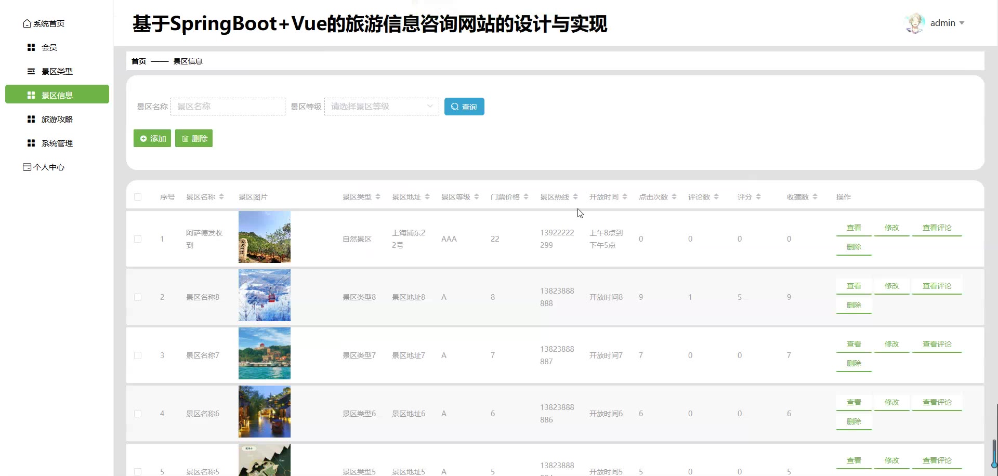Screen dimensions: 998x476
Task: Select 旅游攻略 in the sidebar menu
Action: click(x=57, y=119)
